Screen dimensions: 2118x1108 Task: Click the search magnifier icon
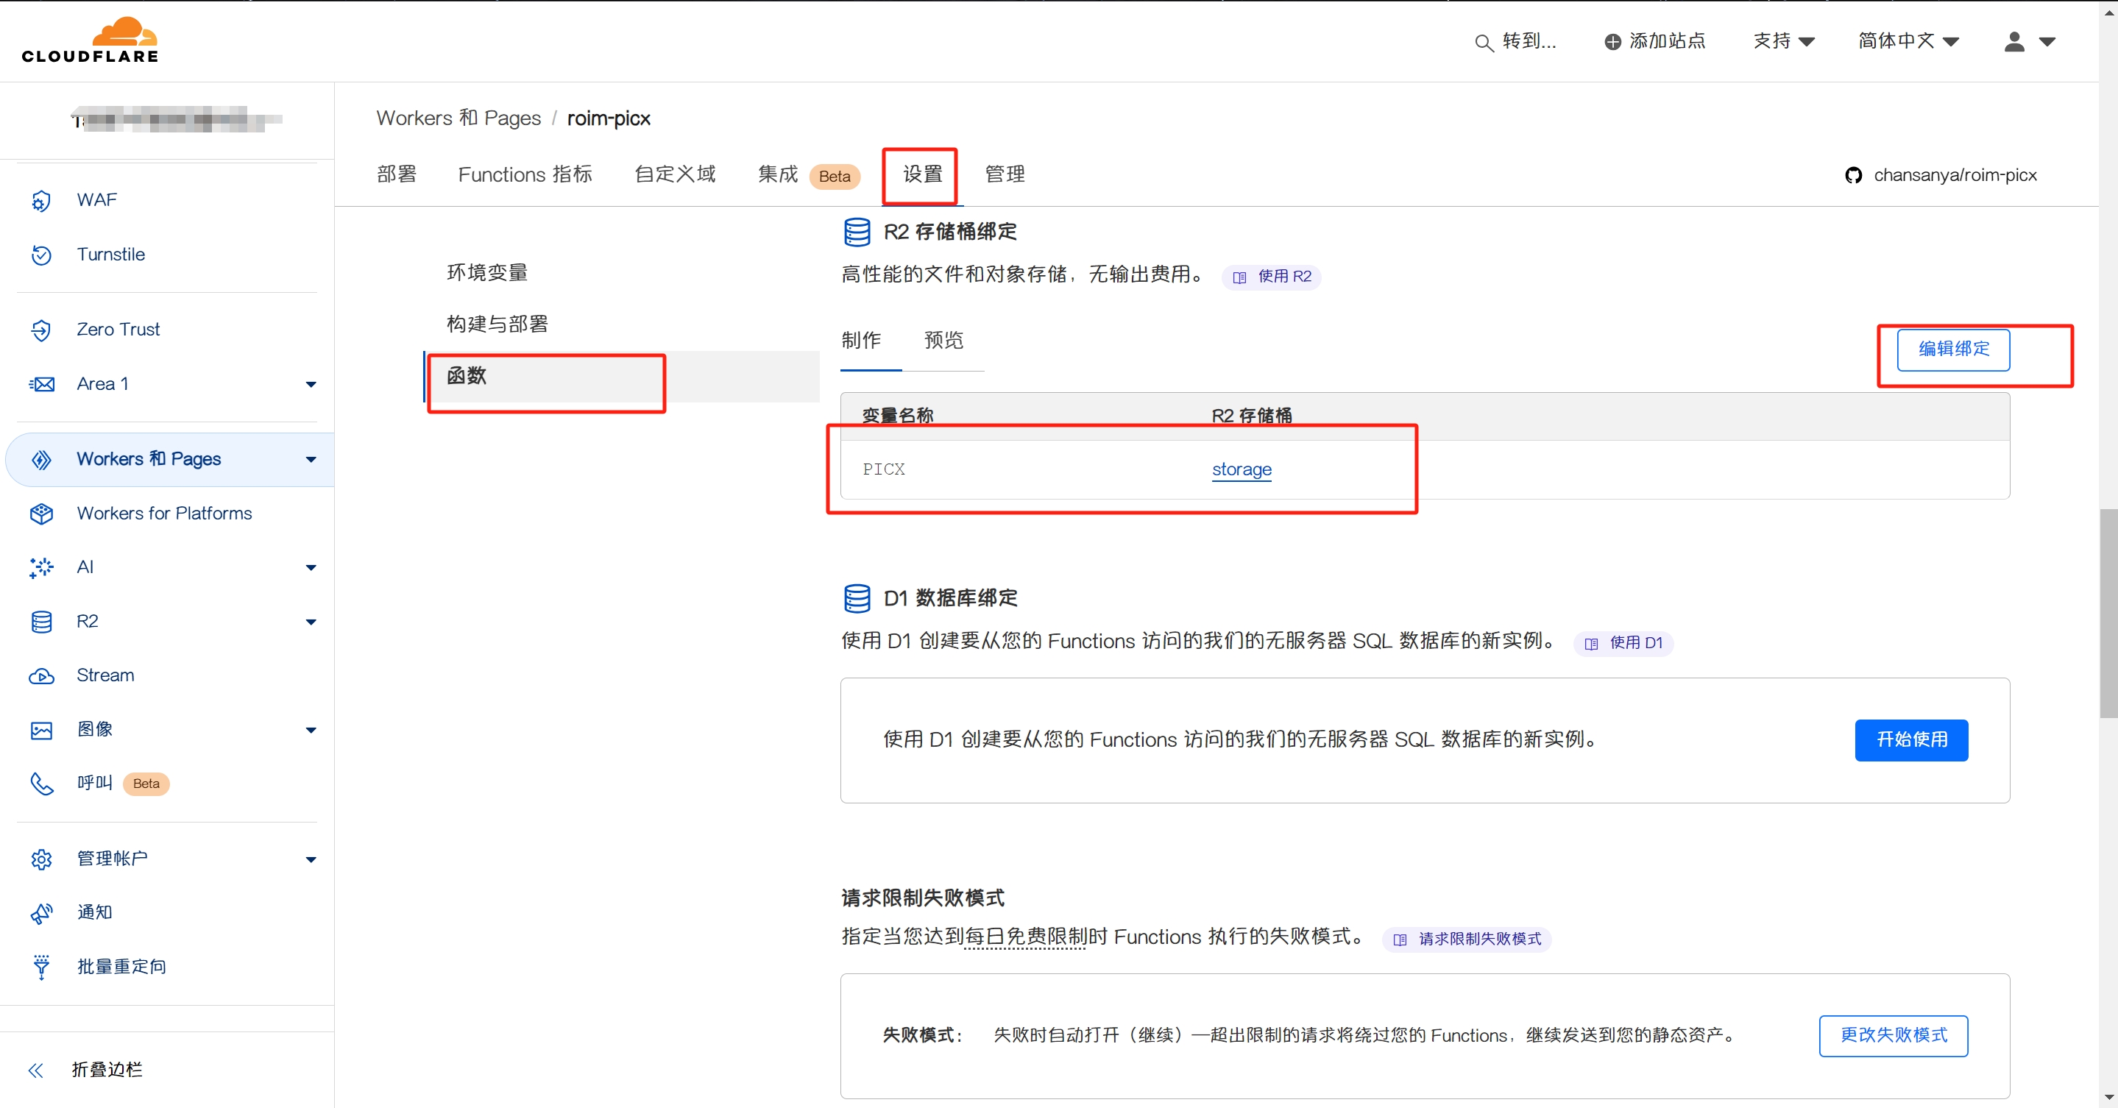click(x=1484, y=42)
